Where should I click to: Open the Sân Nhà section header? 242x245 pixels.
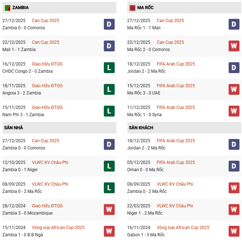[x=14, y=128]
